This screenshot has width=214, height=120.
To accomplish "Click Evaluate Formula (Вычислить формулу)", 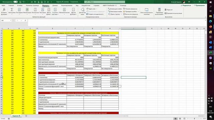I will click(131, 14).
